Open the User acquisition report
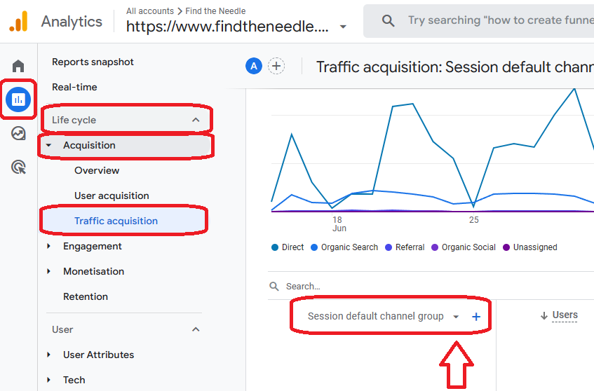The image size is (594, 391). click(x=112, y=195)
